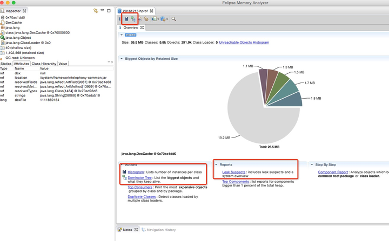Select the Inspector view tab
This screenshot has width=389, height=241.
click(x=13, y=11)
